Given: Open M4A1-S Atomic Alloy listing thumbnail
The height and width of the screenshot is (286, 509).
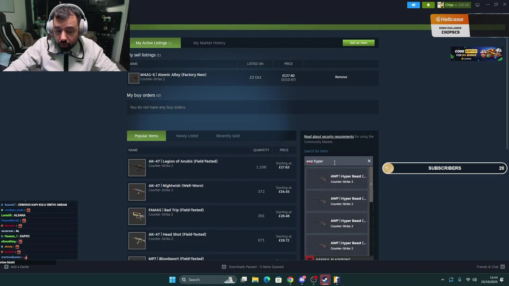Looking at the screenshot, I should tap(134, 78).
